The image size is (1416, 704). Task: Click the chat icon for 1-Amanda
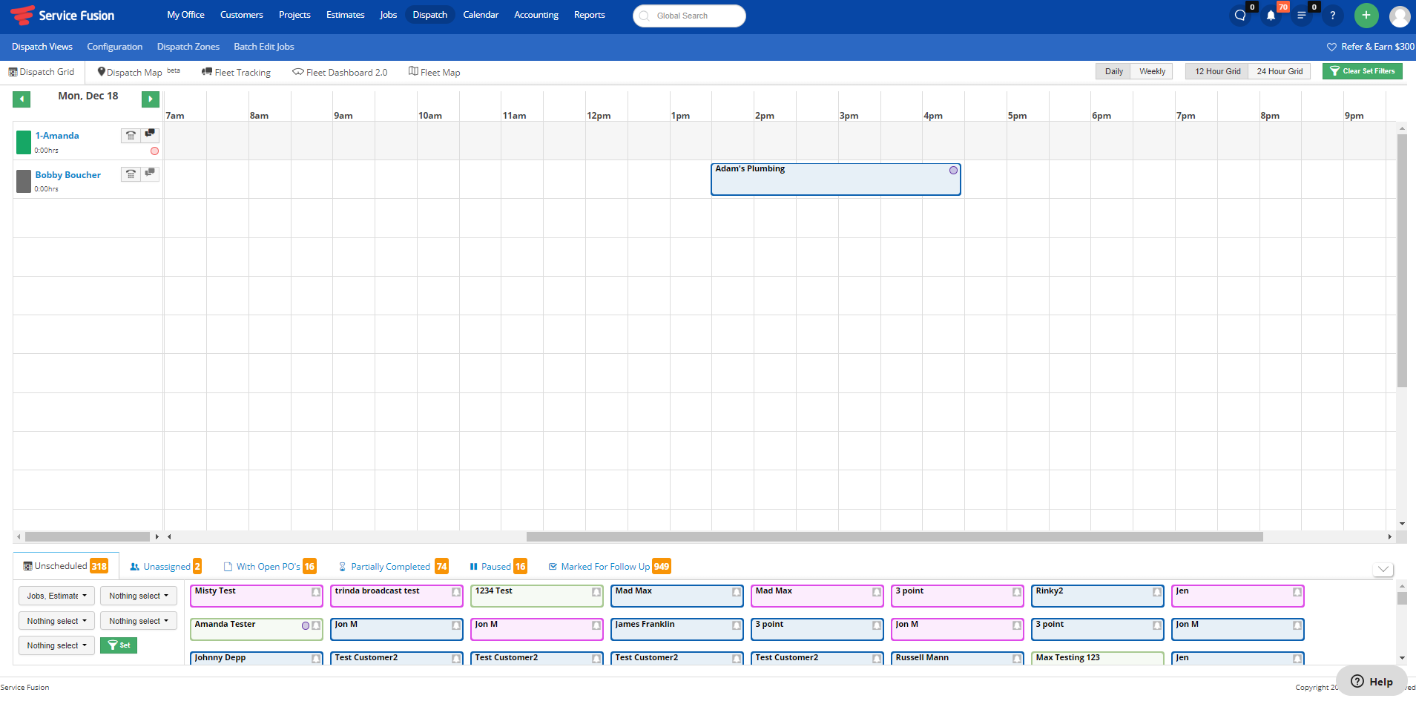[x=150, y=134]
